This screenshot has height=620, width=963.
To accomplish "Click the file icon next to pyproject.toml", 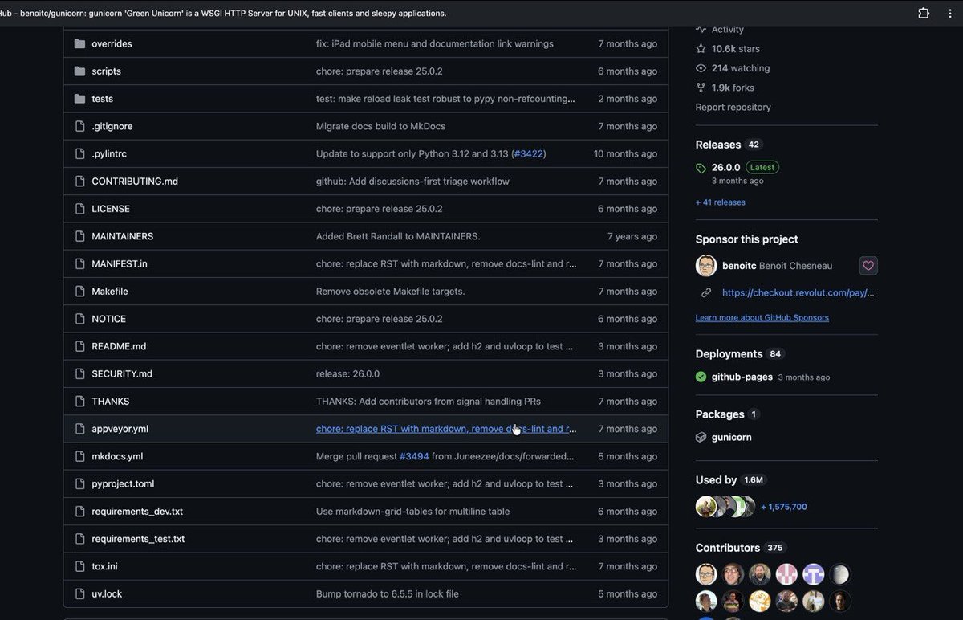I will (79, 483).
